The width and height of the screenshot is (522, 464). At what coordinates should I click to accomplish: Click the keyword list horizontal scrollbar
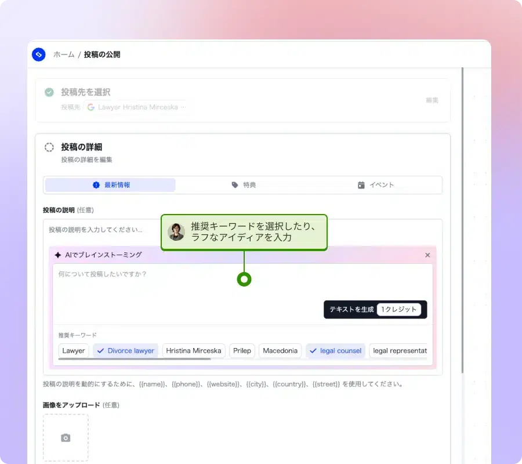click(135, 359)
